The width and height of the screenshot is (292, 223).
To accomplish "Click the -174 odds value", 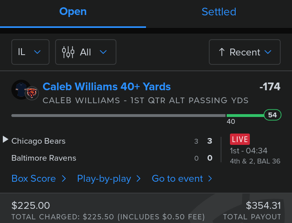I will [x=270, y=87].
